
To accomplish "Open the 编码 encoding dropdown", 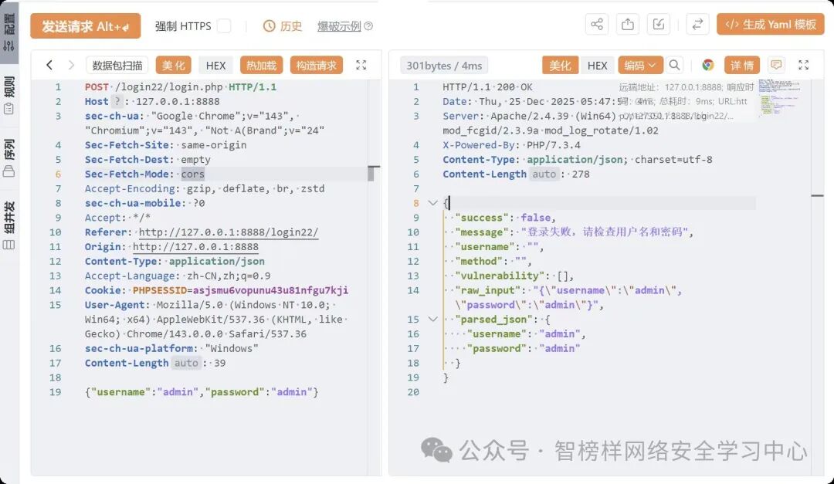I will pos(640,65).
